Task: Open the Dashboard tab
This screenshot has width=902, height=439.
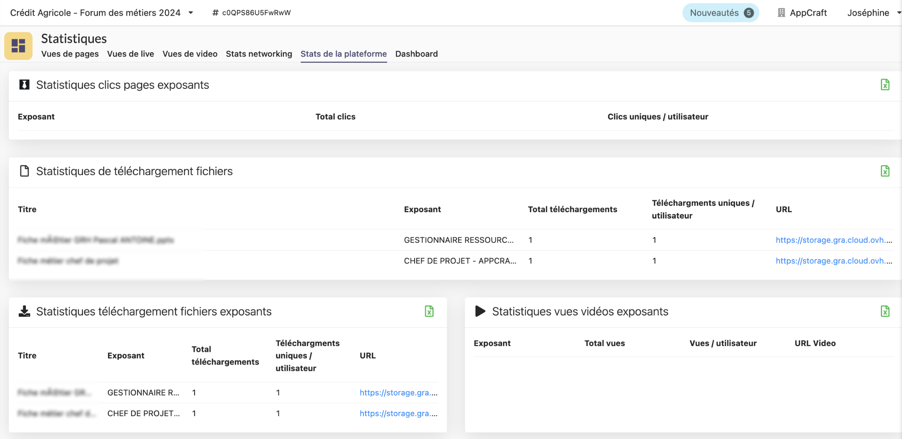Action: (416, 54)
